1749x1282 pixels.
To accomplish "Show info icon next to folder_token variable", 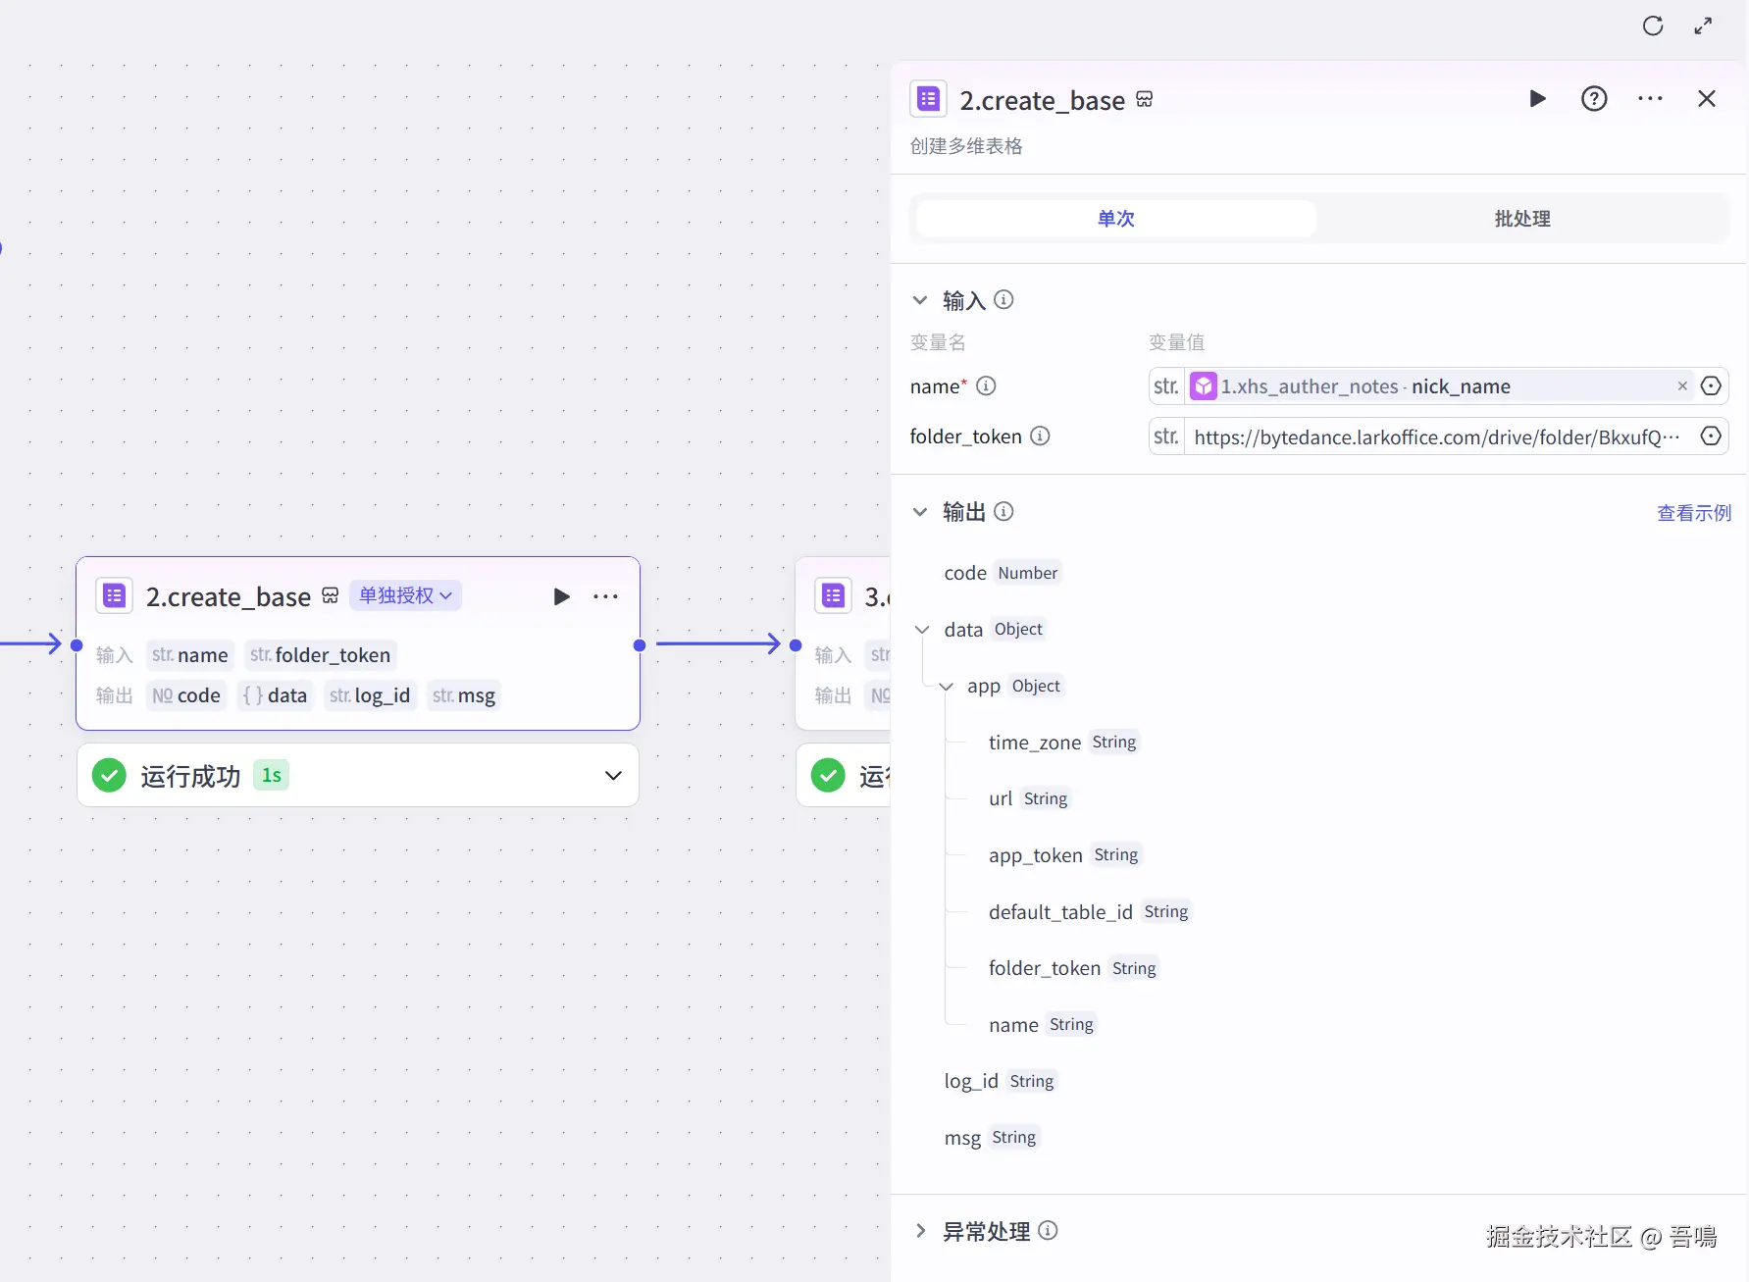I will pos(1040,436).
